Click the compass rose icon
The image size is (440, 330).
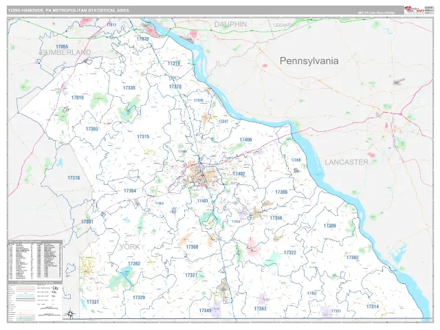71,313
